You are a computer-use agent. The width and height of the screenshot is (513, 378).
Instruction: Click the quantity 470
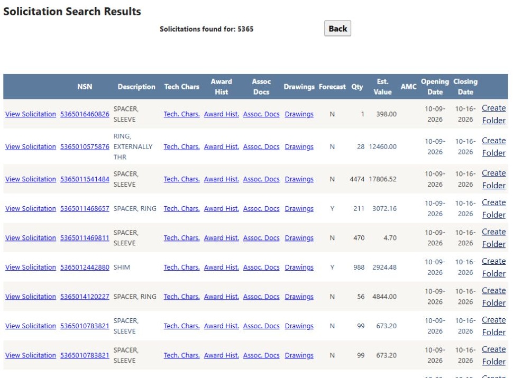(359, 238)
